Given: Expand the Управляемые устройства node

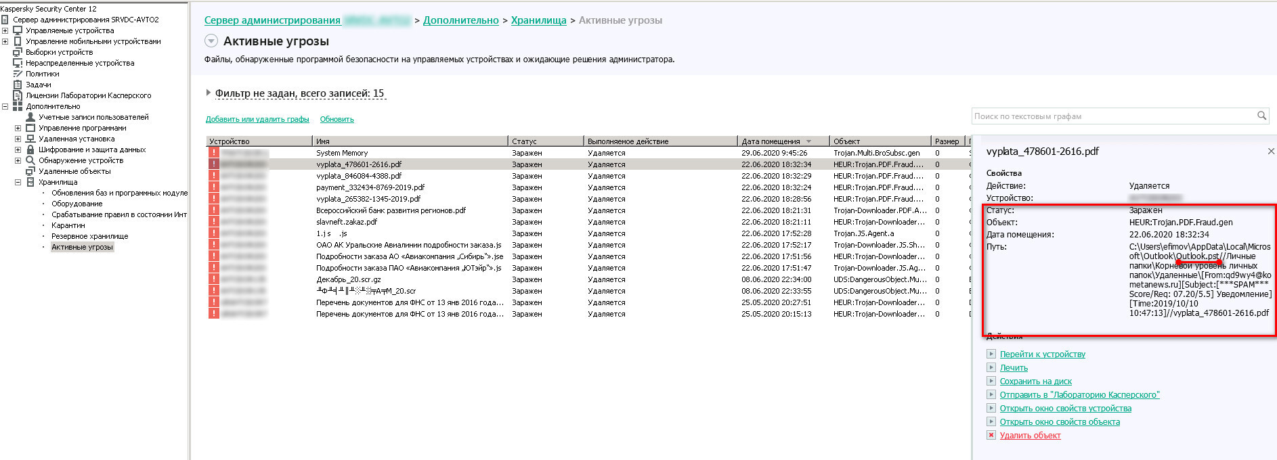Looking at the screenshot, I should (x=5, y=30).
